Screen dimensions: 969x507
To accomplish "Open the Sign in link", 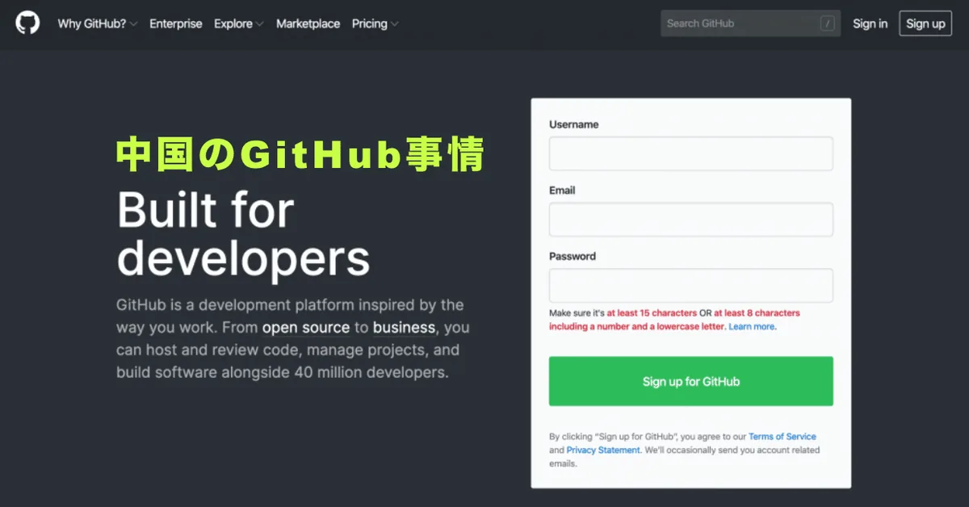I will tap(870, 23).
